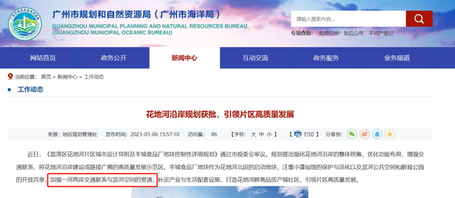Screen dimensions: 455x198
Task: Open the 批后公布 quick link
Action: (353, 33)
